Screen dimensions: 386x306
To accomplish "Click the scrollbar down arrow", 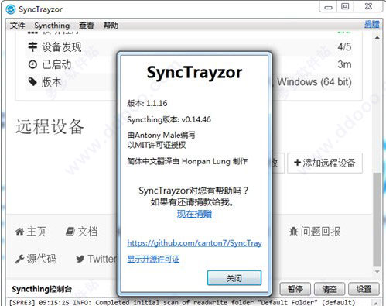I will 377,272.
